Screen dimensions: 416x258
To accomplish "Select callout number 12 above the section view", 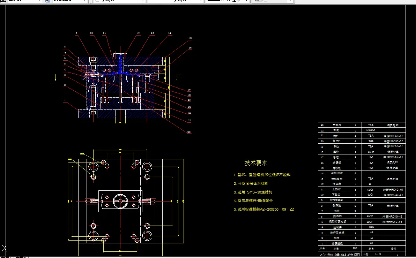I will 138,33.
